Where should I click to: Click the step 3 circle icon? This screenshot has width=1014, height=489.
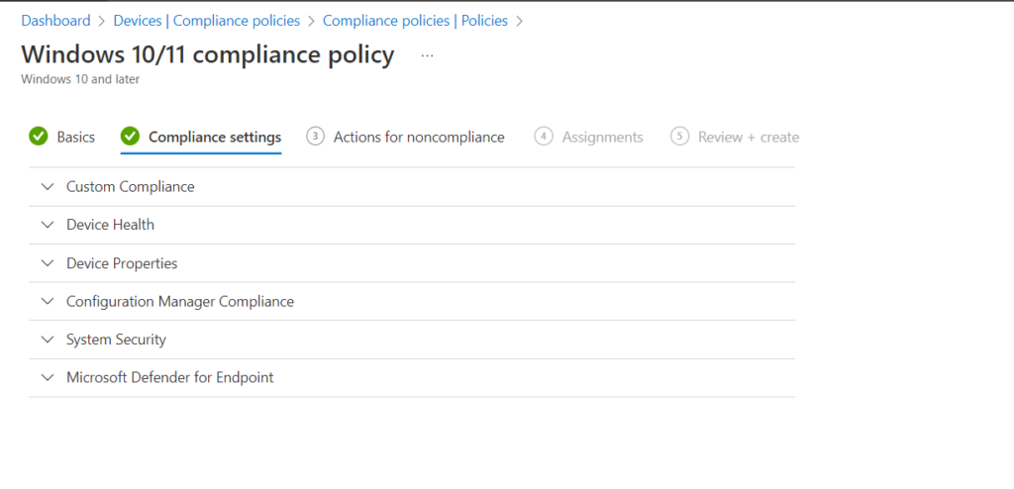(315, 137)
